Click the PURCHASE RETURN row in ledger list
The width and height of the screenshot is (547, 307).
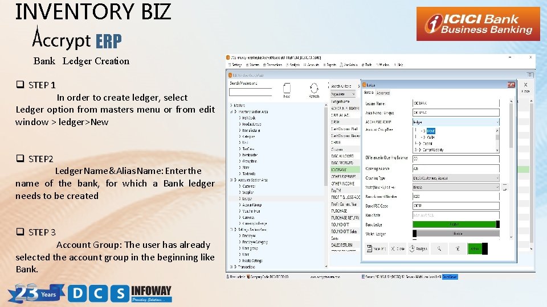[x=345, y=218]
